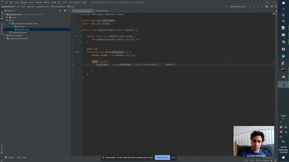Open the TODO tool window
The image size is (289, 162).
[x=22, y=157]
